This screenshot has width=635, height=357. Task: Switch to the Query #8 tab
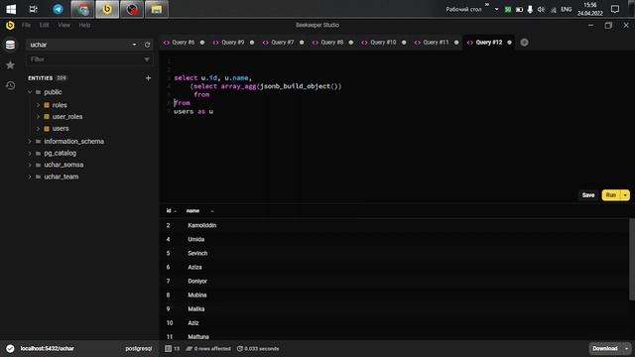331,42
